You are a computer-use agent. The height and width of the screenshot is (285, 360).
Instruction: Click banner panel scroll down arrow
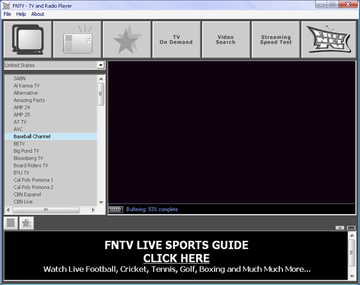click(352, 276)
